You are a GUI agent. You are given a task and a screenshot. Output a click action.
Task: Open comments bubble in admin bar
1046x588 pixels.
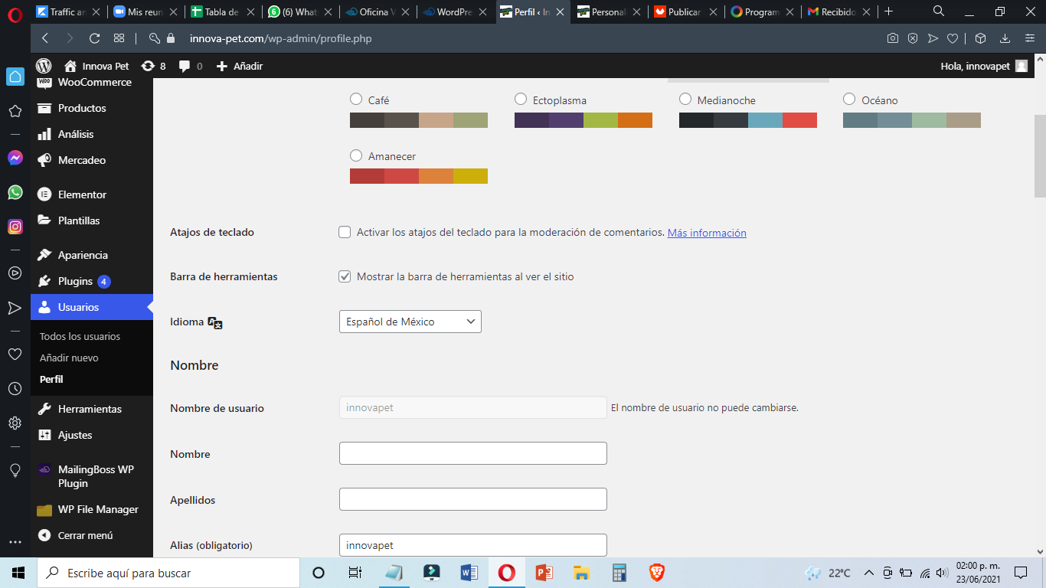tap(191, 66)
